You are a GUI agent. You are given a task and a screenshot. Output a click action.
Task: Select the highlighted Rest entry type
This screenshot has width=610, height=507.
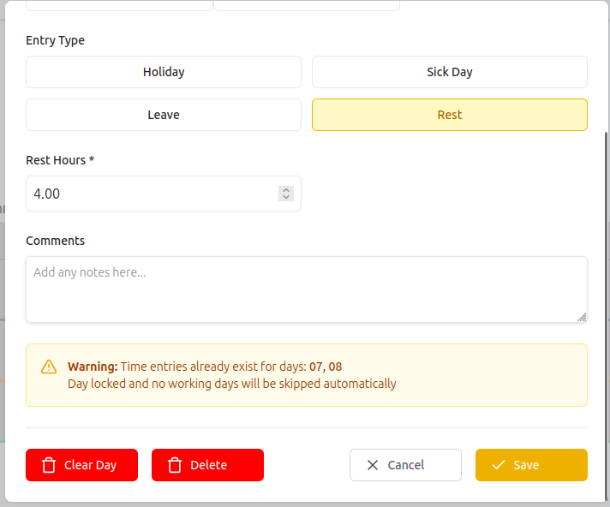pyautogui.click(x=449, y=115)
